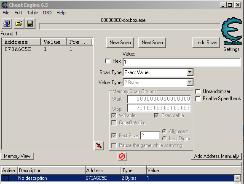The image size is (244, 184).
Task: Click the address table Address header
Action: [x=103, y=171]
